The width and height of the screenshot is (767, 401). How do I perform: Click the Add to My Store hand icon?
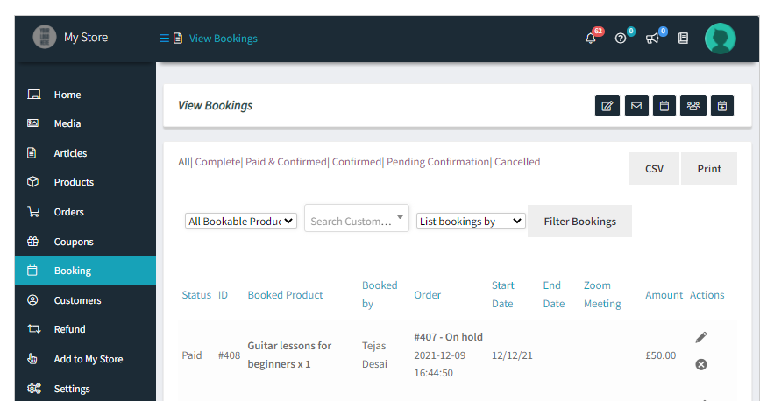32,358
